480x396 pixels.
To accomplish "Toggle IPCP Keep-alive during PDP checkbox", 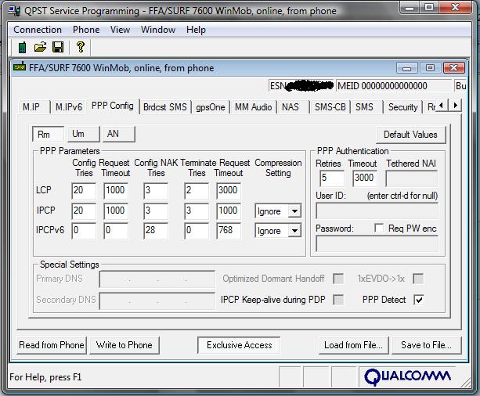I will [338, 300].
